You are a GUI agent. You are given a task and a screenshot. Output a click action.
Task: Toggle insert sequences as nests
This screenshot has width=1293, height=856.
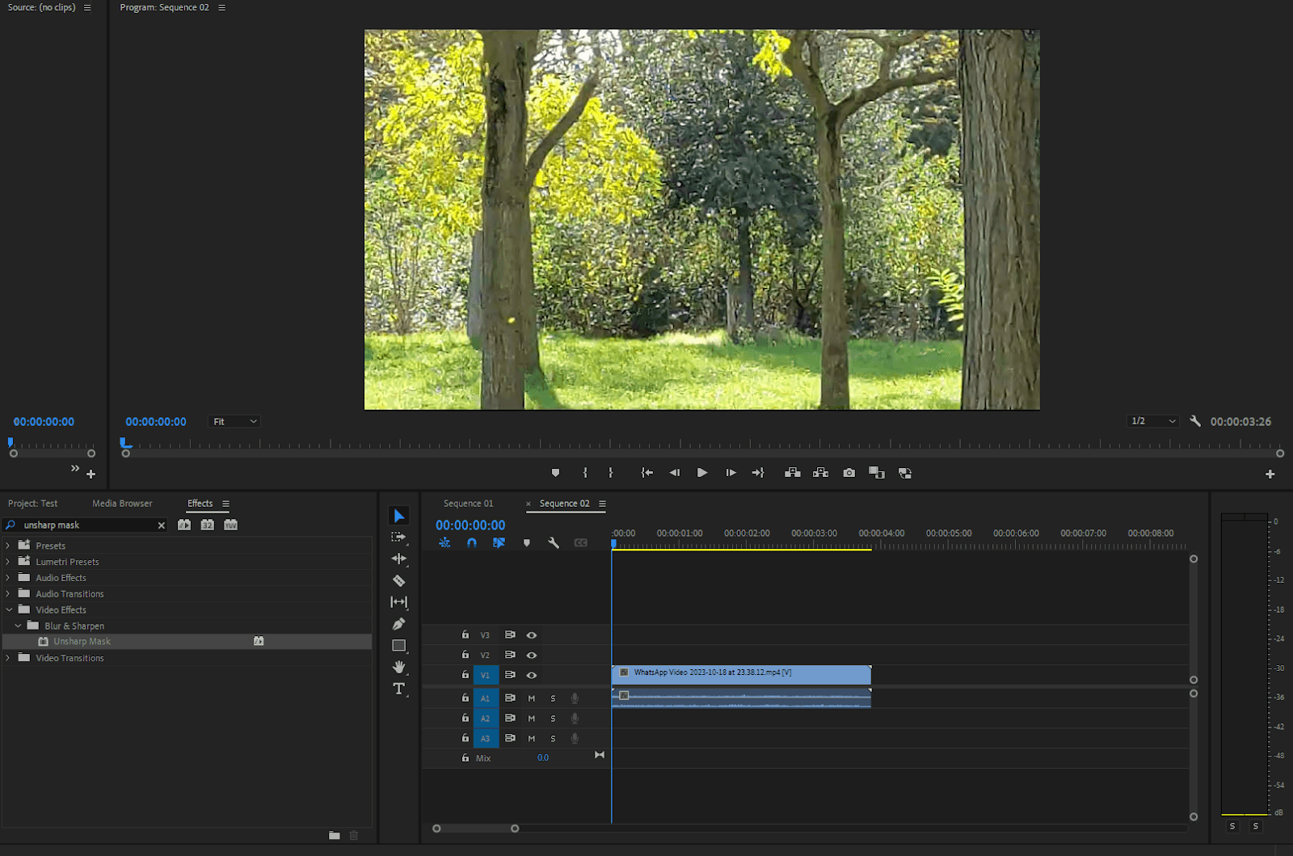(x=444, y=543)
